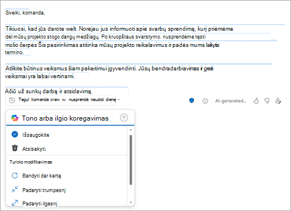Open the info circle icon

[205, 101]
